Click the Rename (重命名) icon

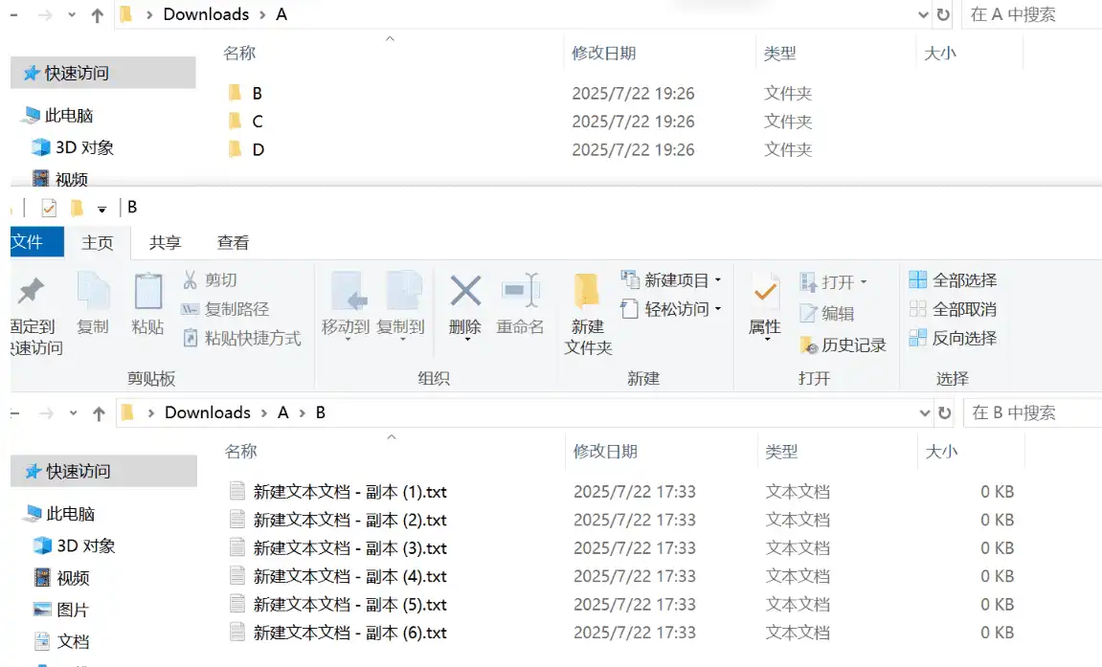point(520,291)
